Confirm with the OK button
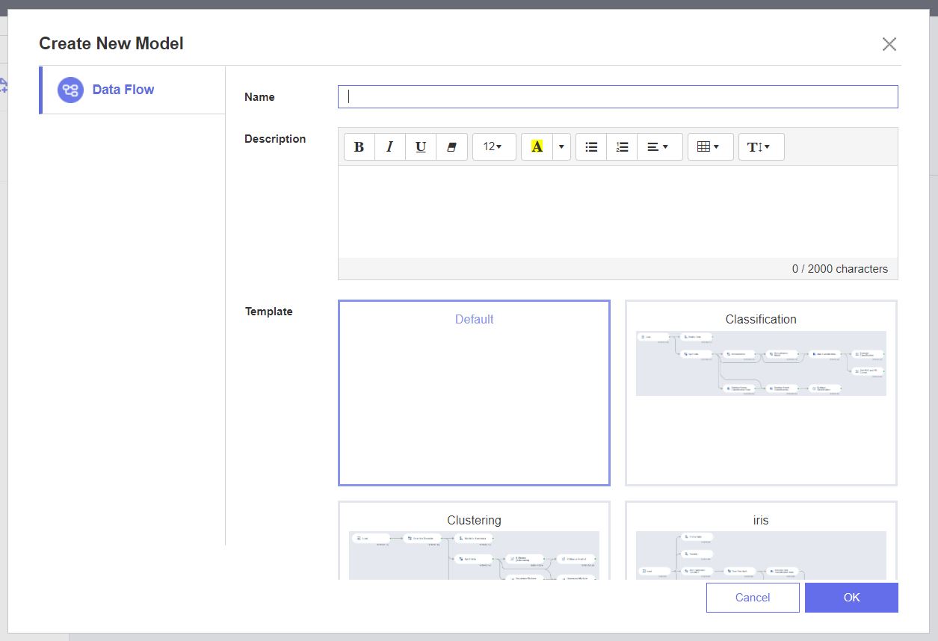The height and width of the screenshot is (641, 938). tap(851, 598)
